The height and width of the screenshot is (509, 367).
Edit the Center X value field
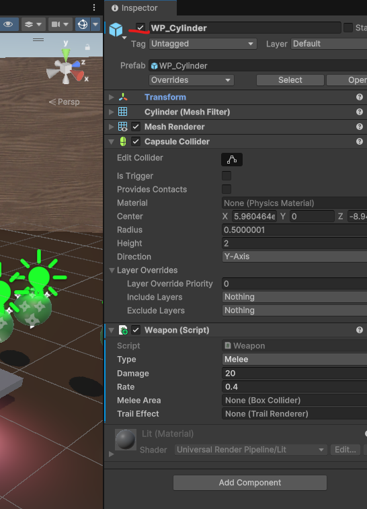coord(255,217)
